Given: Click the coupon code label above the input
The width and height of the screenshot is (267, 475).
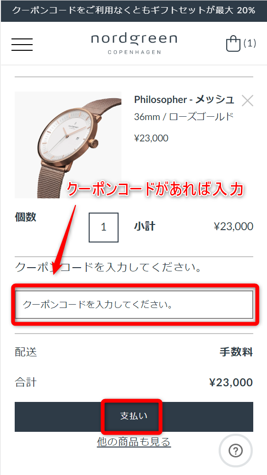Looking at the screenshot, I should coord(108,268).
